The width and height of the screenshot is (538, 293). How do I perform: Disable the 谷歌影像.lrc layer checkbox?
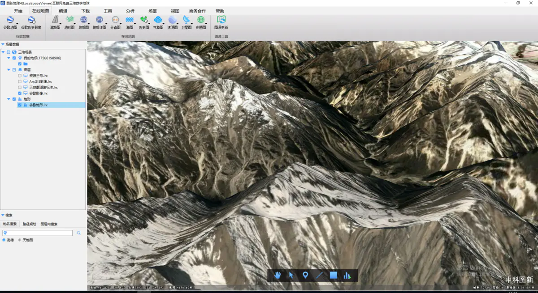click(20, 93)
